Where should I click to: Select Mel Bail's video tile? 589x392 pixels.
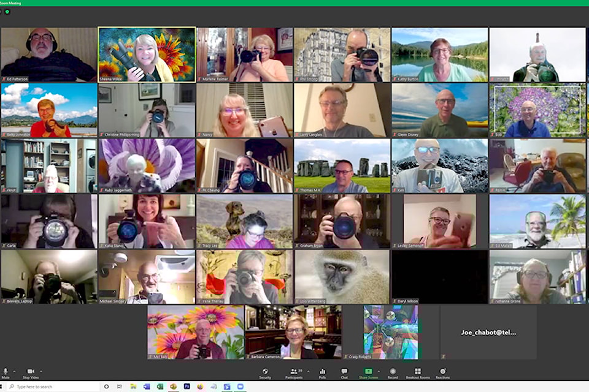196,333
